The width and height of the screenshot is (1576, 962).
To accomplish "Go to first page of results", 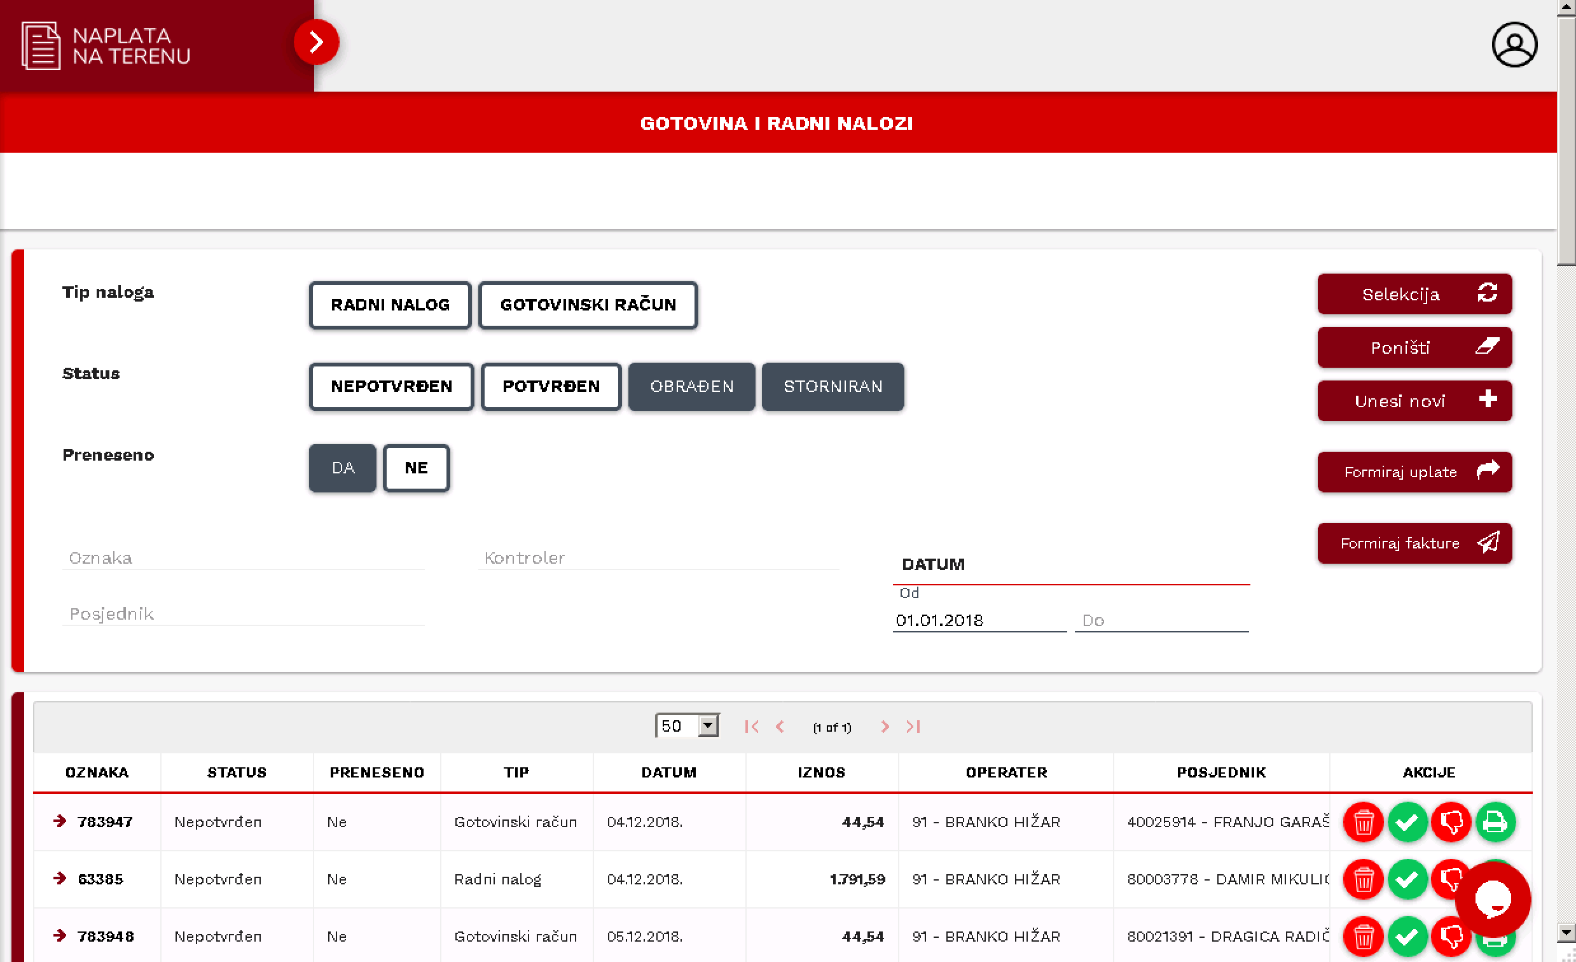I will (x=752, y=727).
